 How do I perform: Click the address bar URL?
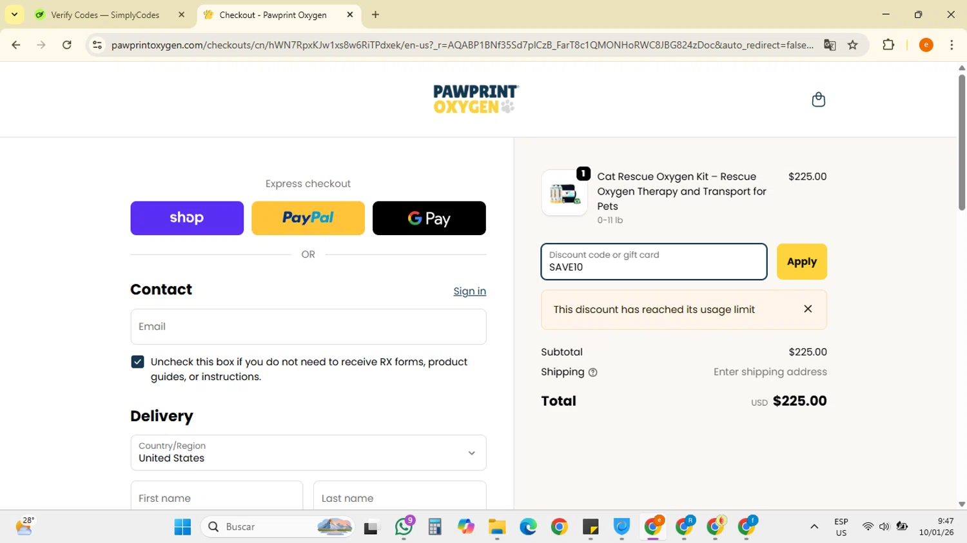click(x=462, y=45)
